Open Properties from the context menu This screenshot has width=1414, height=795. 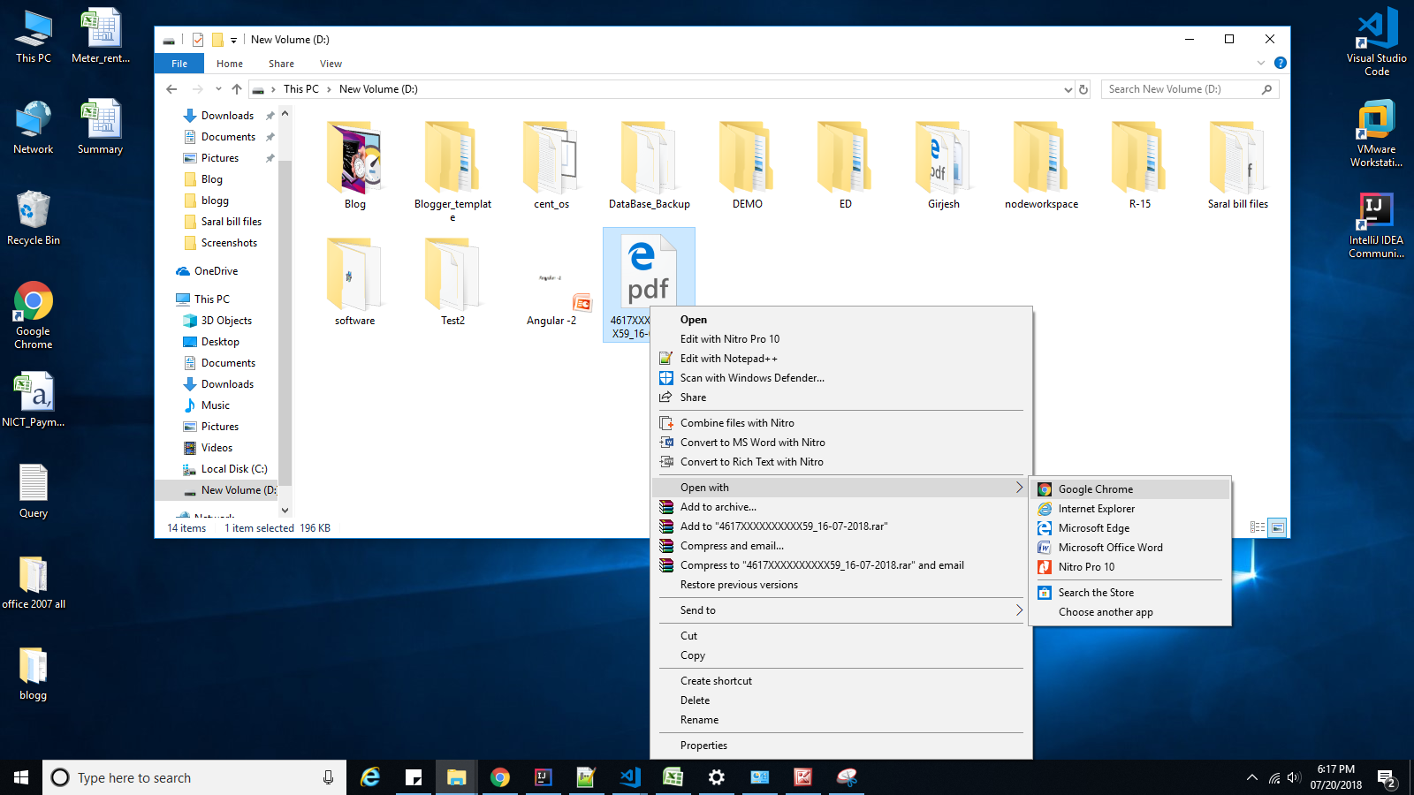point(840,746)
